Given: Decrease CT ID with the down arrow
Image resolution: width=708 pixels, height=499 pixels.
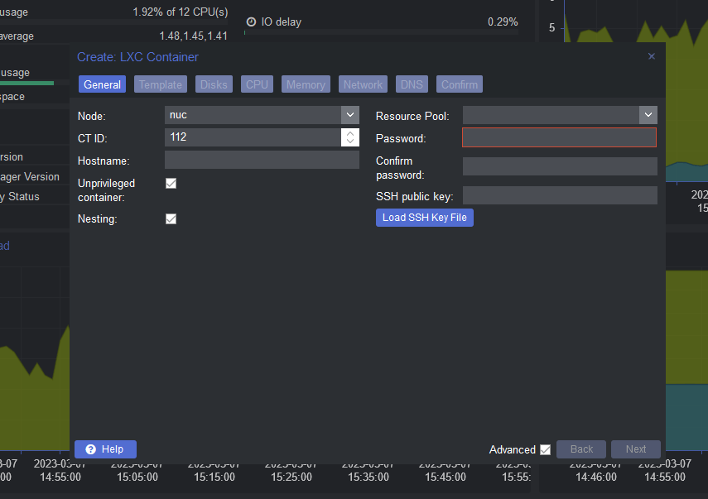Looking at the screenshot, I should pos(350,142).
